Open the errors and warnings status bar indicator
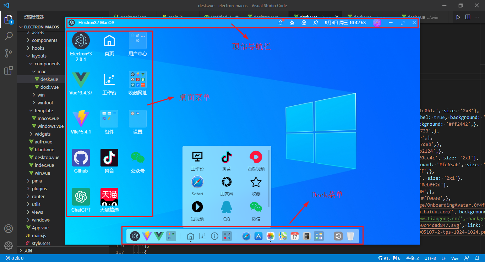The width and height of the screenshot is (485, 262). coord(15,258)
